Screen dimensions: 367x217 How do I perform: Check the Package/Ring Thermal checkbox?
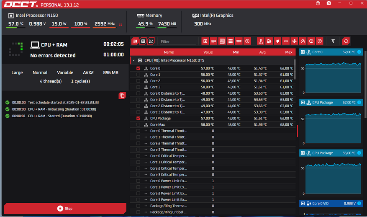click(139, 206)
